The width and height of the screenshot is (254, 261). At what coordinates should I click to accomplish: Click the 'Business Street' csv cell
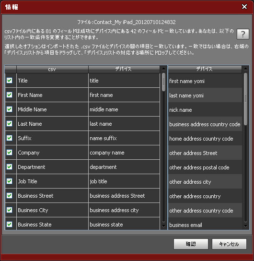coord(52,196)
